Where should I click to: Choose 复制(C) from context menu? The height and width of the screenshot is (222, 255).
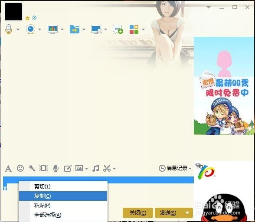(x=63, y=196)
